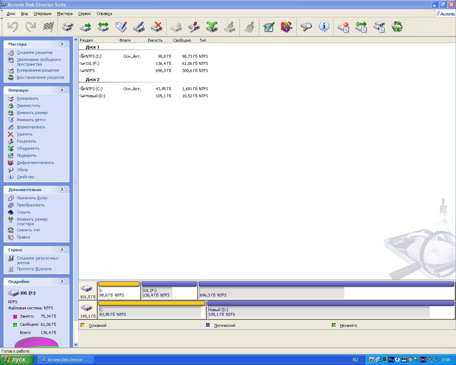The width and height of the screenshot is (456, 365).
Task: Click the Преобразовать sidebar link
Action: 31,205
